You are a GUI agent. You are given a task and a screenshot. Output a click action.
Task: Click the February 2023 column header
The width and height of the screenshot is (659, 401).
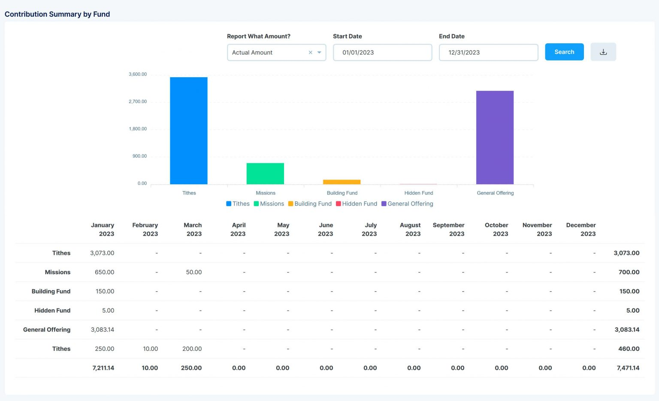[x=145, y=230]
